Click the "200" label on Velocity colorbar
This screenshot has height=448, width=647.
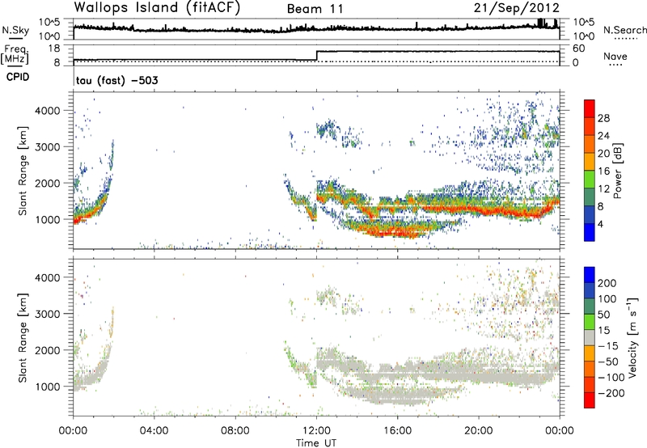click(x=607, y=283)
